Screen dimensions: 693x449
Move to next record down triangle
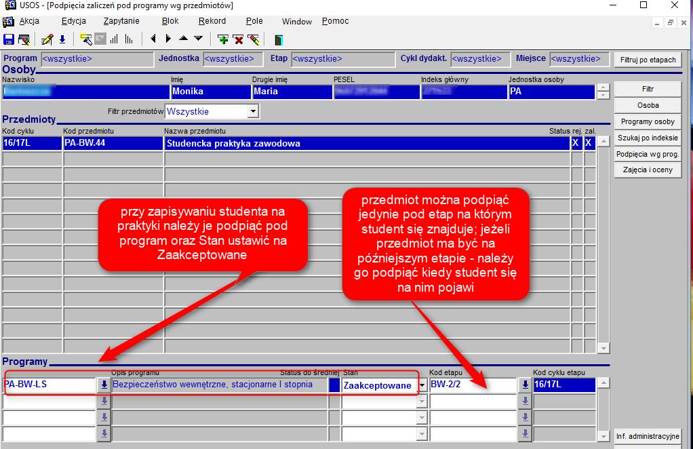[x=199, y=39]
